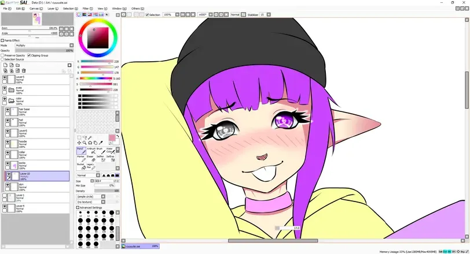Choose the eyedropper color picker tool
This screenshot has width=470, height=254.
tap(101, 143)
